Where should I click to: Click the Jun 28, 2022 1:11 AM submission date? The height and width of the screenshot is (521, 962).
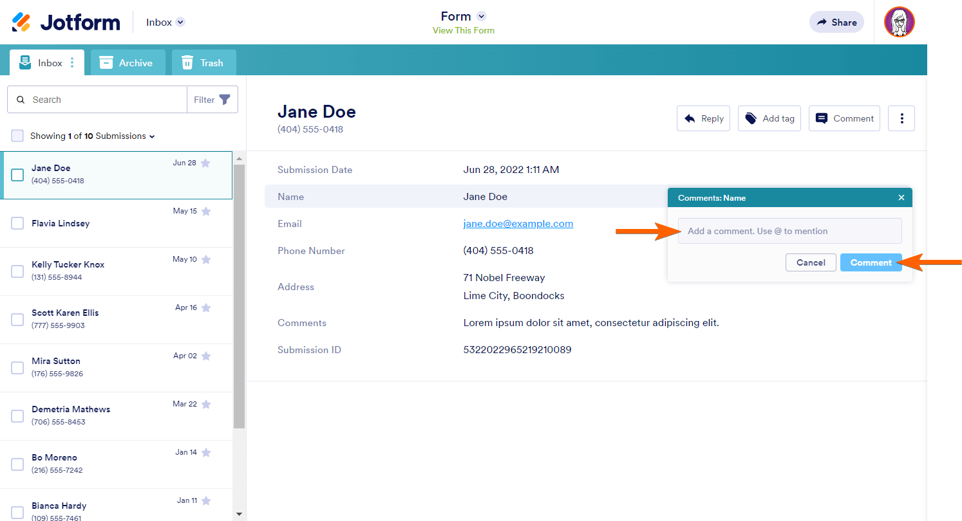click(511, 170)
